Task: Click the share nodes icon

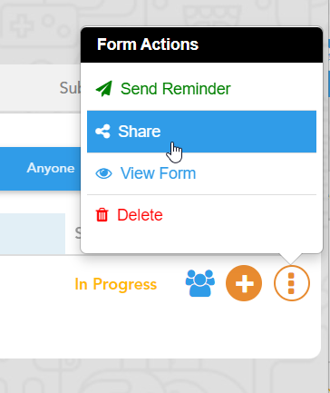Action: pyautogui.click(x=102, y=132)
